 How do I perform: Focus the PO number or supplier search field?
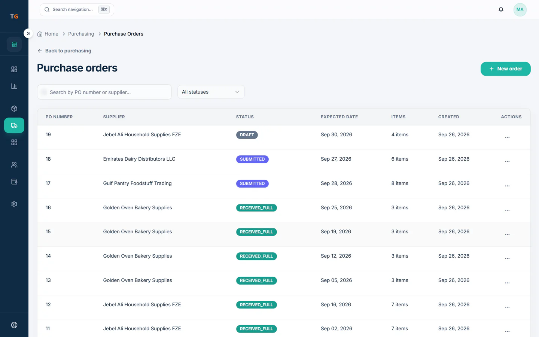pyautogui.click(x=104, y=92)
